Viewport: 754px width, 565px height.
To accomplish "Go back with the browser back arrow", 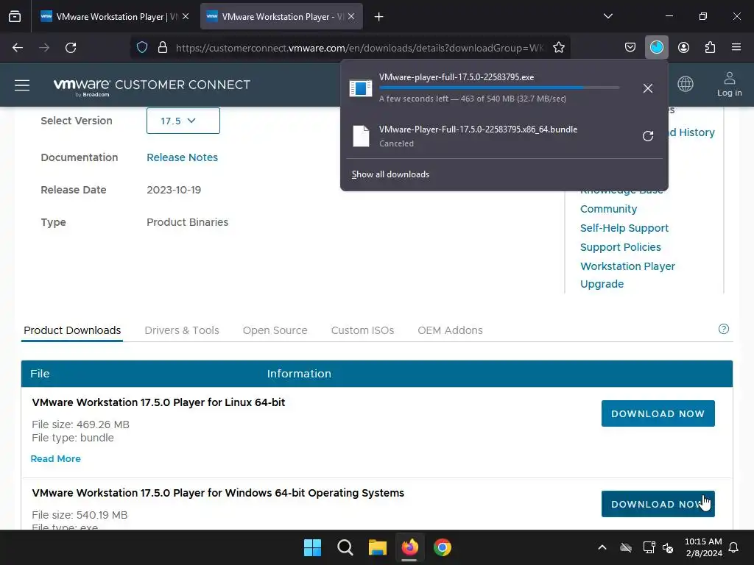I will (18, 48).
